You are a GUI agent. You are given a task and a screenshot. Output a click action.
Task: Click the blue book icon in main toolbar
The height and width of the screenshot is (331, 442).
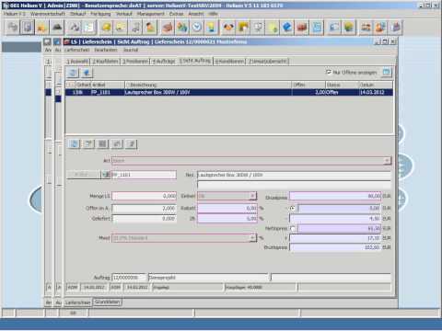click(287, 28)
